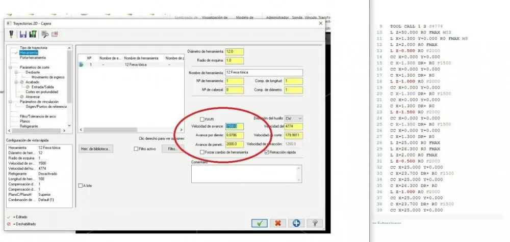Click the Comp. de diámetro field
The height and width of the screenshot is (242, 510).
click(x=293, y=90)
